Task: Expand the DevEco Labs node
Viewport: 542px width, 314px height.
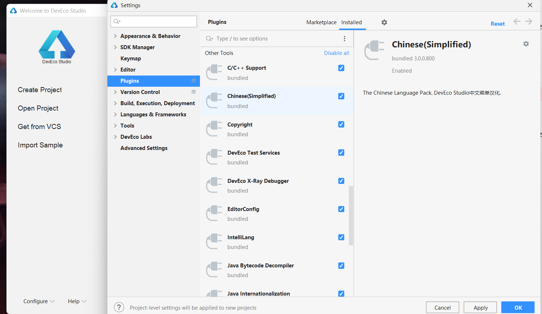Action: coord(115,137)
